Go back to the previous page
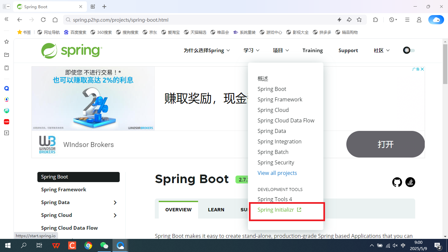This screenshot has height=252, width=448. (20, 20)
